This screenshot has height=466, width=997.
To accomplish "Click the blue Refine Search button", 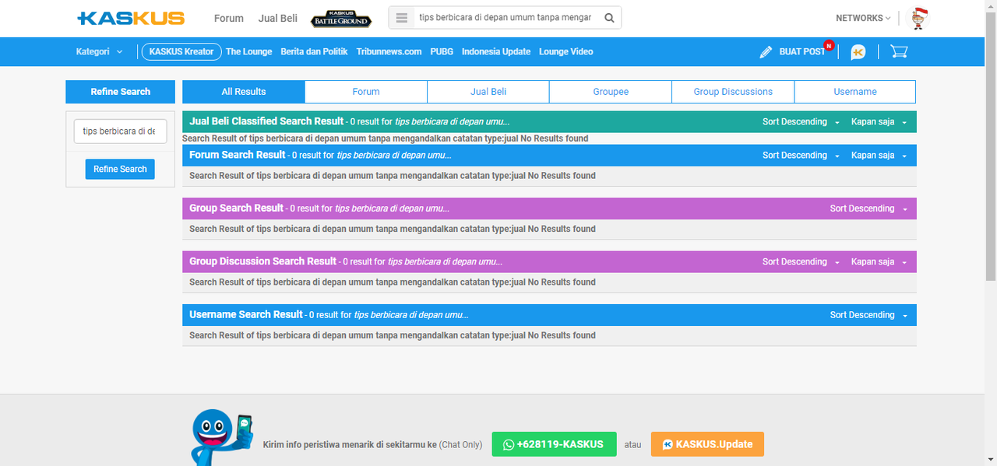I will tap(120, 170).
